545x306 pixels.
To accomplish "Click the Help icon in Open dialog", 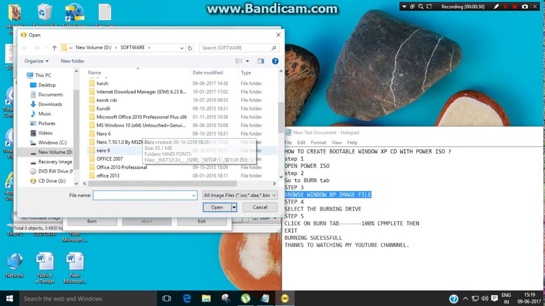I will pos(275,61).
